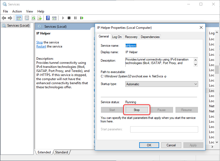Viewport: 220px width, 161px height.
Task: Click the Refresh toolbar icon
Action: pyautogui.click(x=33, y=18)
